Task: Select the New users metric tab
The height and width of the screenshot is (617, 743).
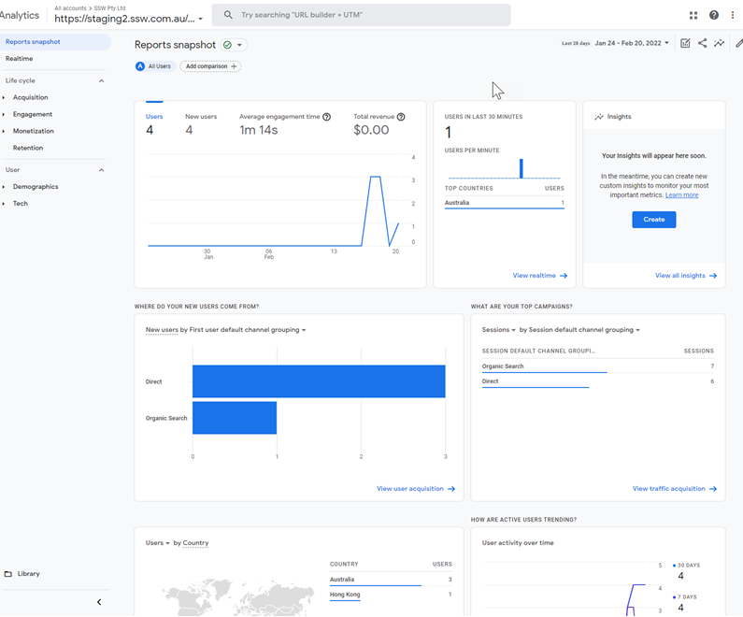Action: (201, 117)
